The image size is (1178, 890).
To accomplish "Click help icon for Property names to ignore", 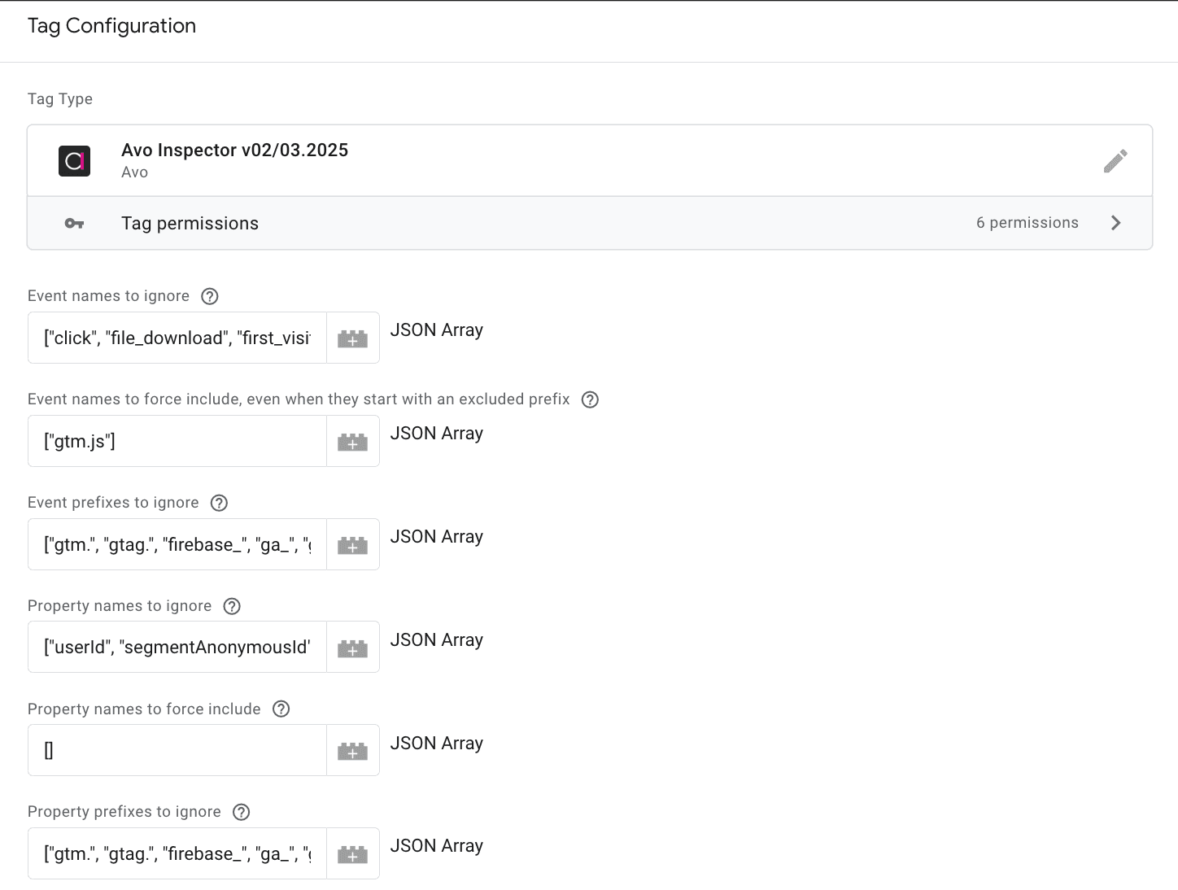I will (232, 606).
